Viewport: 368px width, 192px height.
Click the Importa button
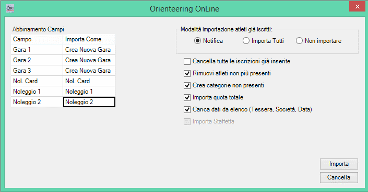click(339, 164)
